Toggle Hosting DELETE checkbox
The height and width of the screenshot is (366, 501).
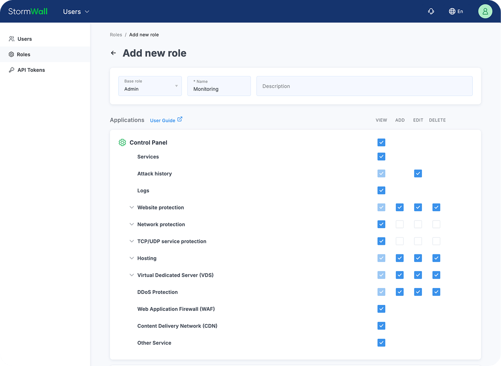(x=436, y=258)
